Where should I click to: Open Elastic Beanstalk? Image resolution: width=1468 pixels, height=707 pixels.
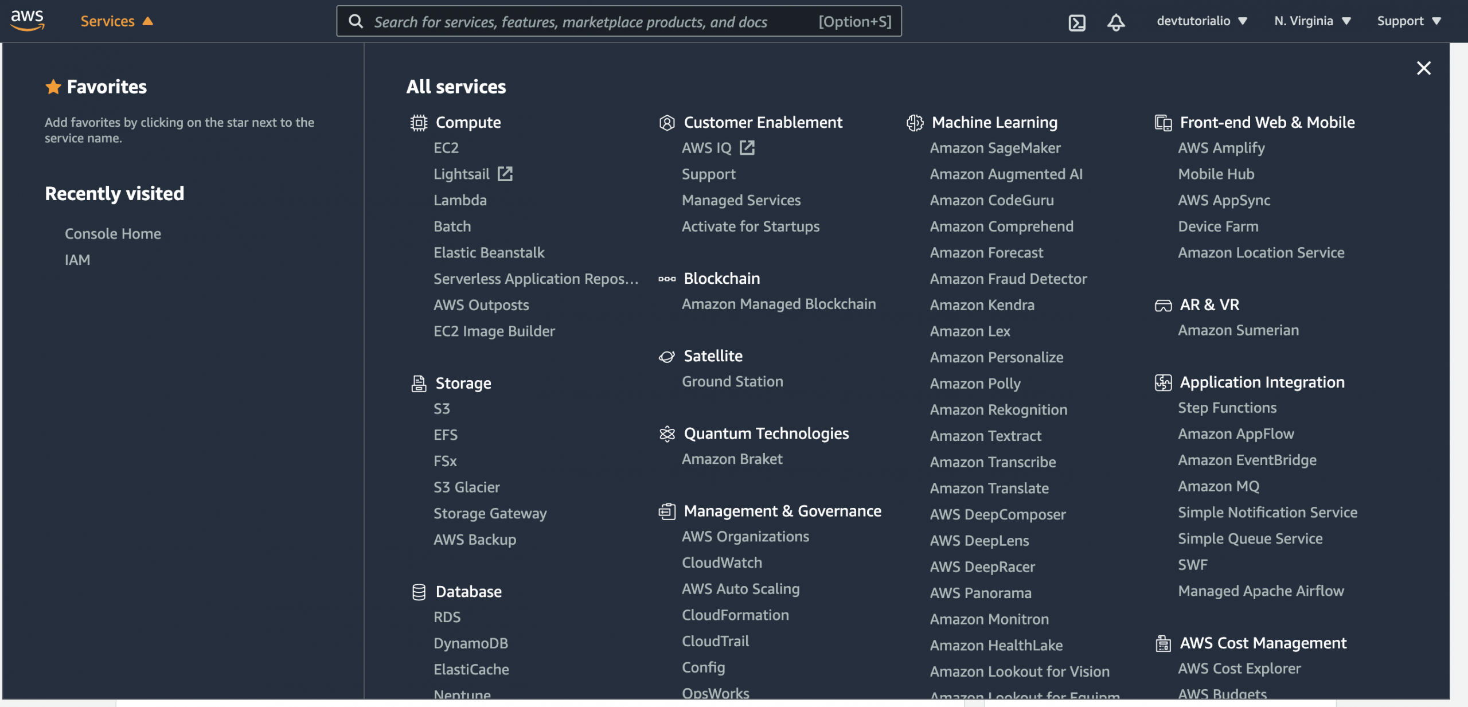coord(489,252)
